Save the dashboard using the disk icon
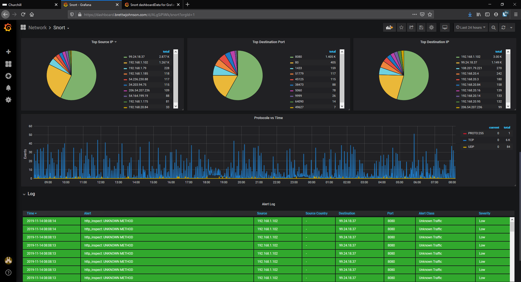This screenshot has width=521, height=282. pyautogui.click(x=421, y=27)
